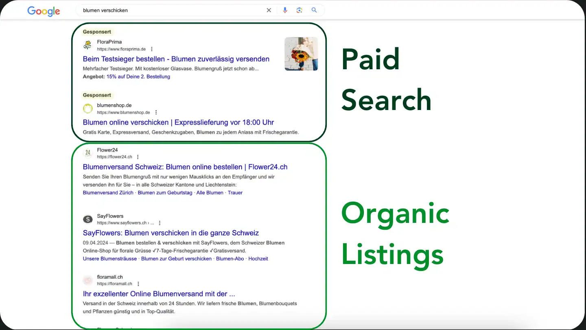Viewport: 586px width, 330px height.
Task: Click the 'FloraPrima' site name
Action: 109,42
